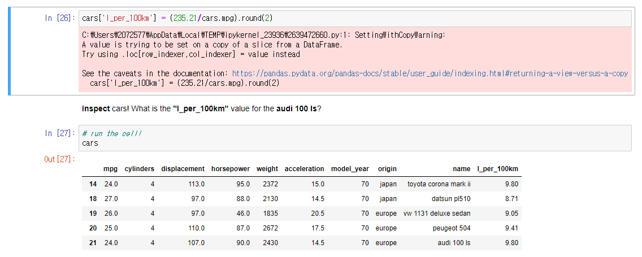Image resolution: width=642 pixels, height=257 pixels.
Task: Open the pandas indexing documentation link
Action: [430, 73]
